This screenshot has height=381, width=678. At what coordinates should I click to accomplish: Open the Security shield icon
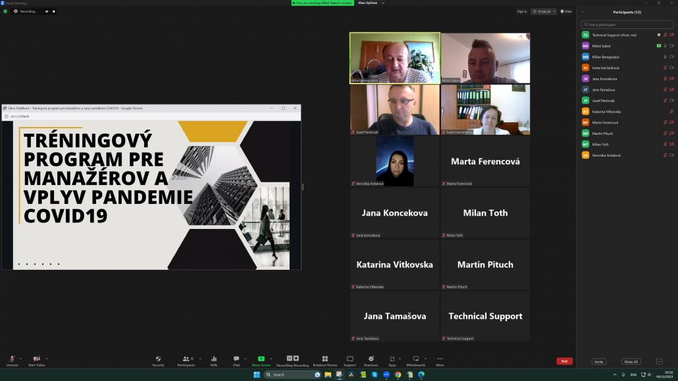click(158, 359)
